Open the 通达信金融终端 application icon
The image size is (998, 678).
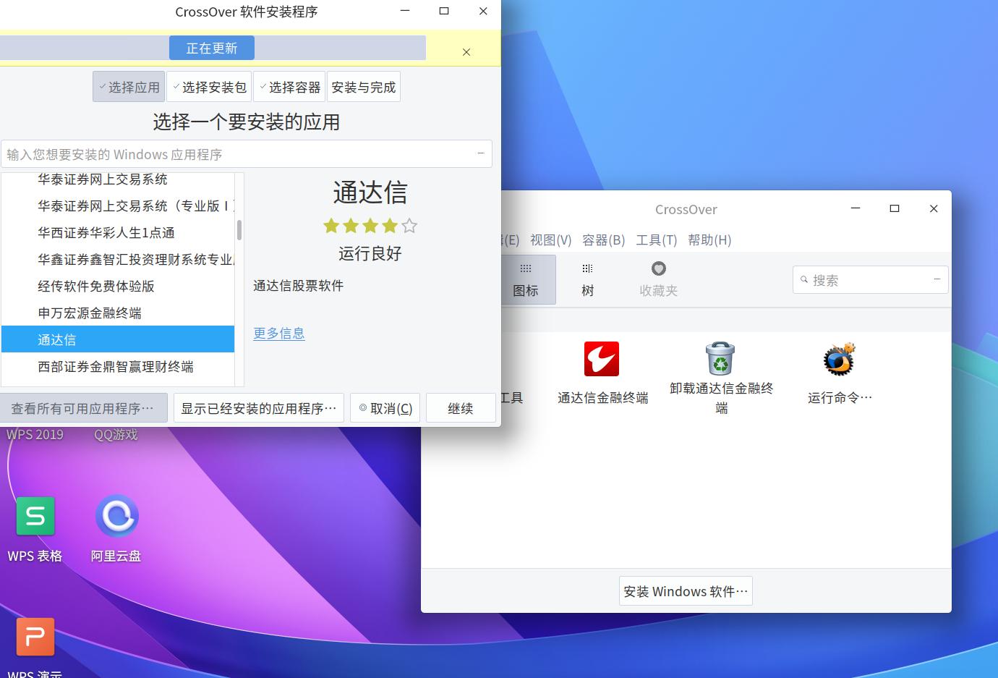coord(602,359)
